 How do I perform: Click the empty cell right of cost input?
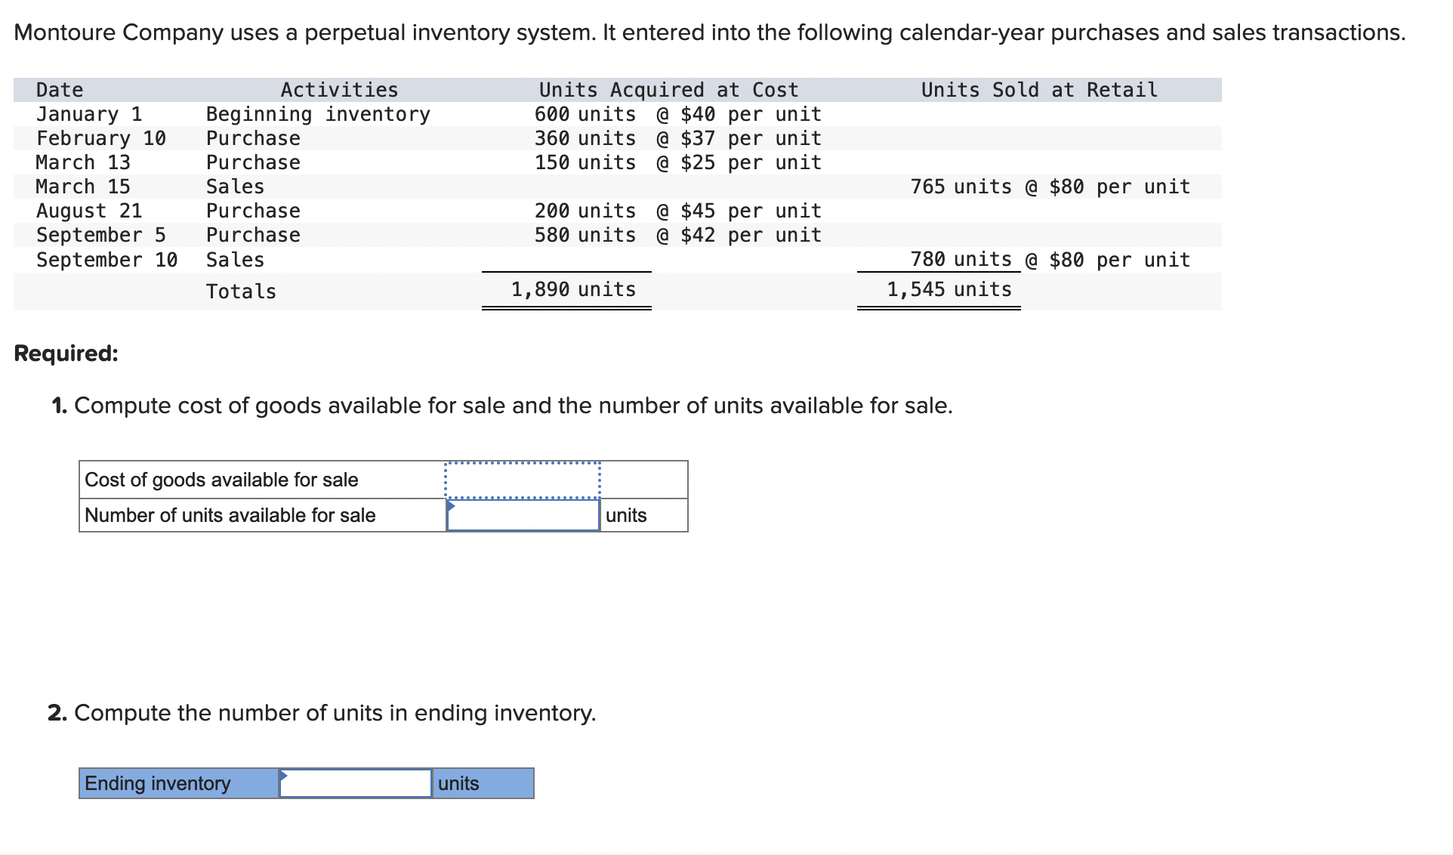pyautogui.click(x=644, y=480)
